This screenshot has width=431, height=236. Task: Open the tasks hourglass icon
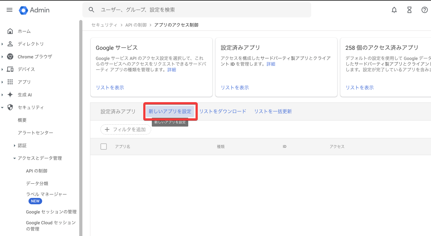coord(409,10)
